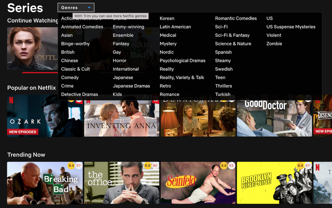The height and width of the screenshot is (208, 332).
Task: Open The Office thumbnail
Action: pos(122,183)
